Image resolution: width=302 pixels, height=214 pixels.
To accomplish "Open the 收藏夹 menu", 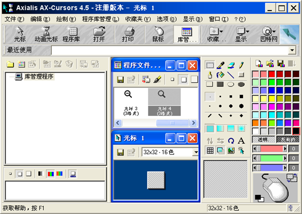I will 138,19.
